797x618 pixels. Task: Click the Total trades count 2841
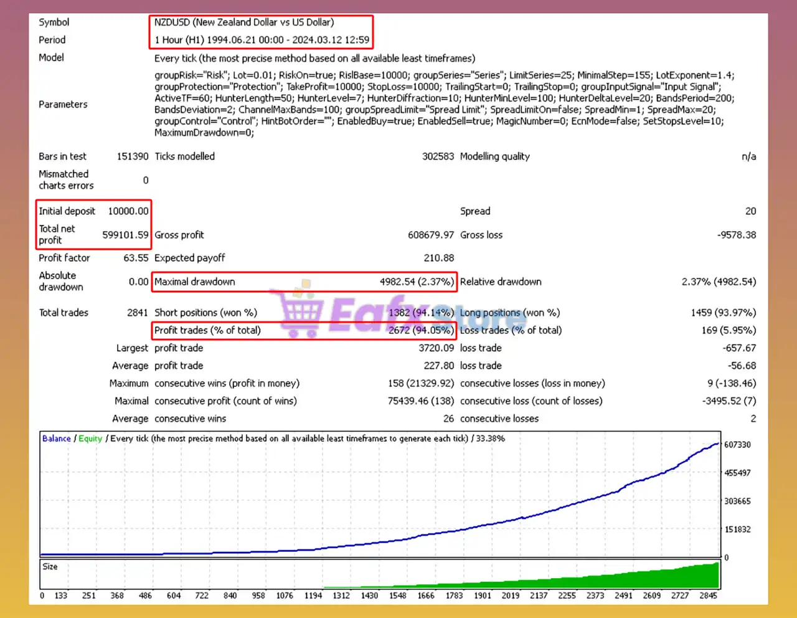coord(137,313)
